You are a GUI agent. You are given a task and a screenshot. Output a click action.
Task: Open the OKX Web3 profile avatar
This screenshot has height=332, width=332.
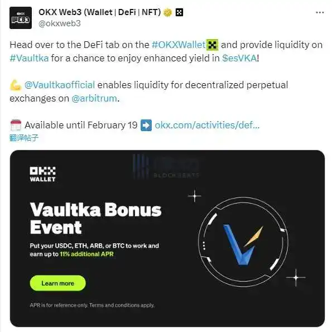point(21,18)
